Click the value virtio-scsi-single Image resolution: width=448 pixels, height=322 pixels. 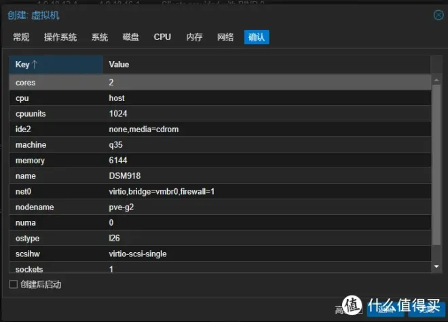(x=138, y=254)
